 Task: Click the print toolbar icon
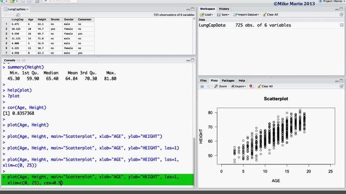(37, 1)
